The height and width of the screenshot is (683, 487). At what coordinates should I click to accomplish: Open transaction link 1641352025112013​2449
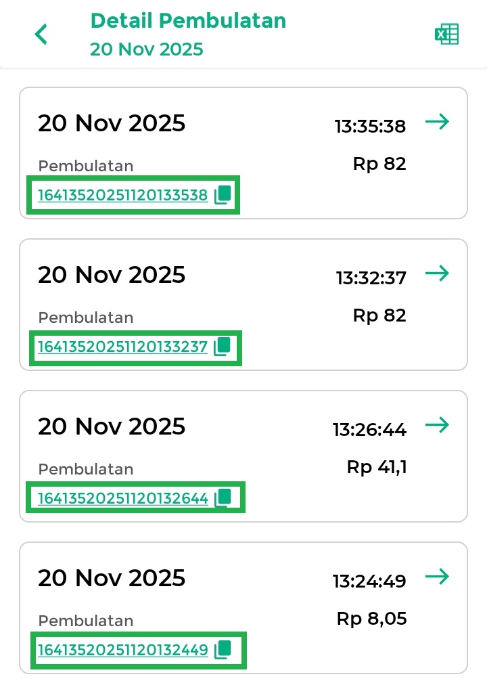pyautogui.click(x=122, y=651)
